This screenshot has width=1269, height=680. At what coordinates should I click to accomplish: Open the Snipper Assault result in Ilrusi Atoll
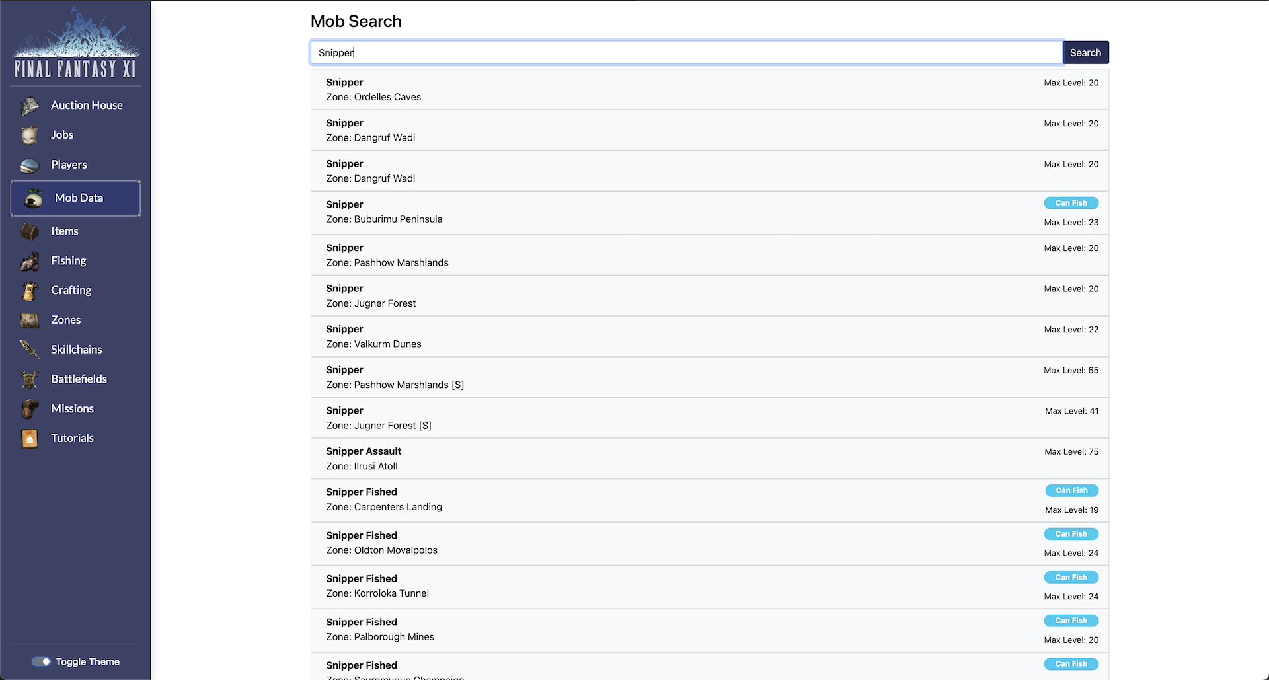[x=709, y=459]
